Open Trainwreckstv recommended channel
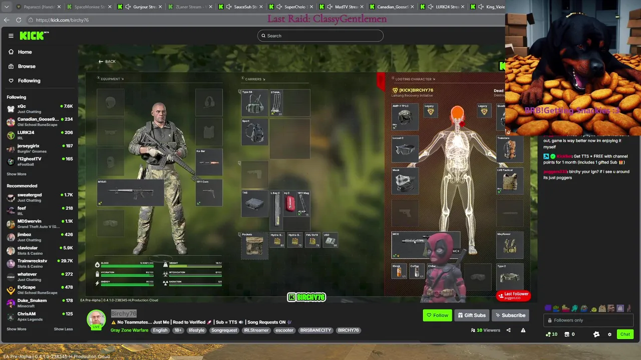The height and width of the screenshot is (360, 641). (40, 263)
